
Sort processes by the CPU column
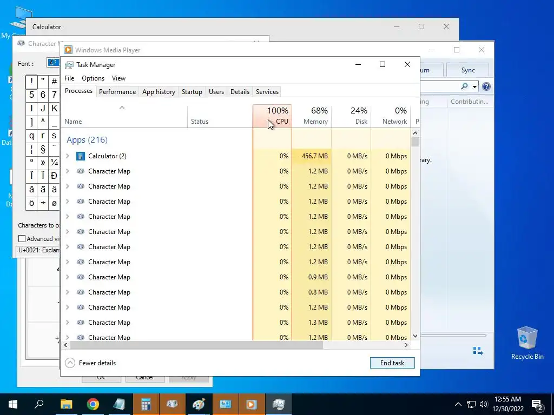click(273, 116)
